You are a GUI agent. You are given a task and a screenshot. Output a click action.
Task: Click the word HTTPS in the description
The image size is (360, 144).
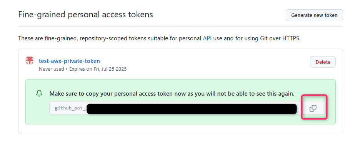[x=292, y=38]
